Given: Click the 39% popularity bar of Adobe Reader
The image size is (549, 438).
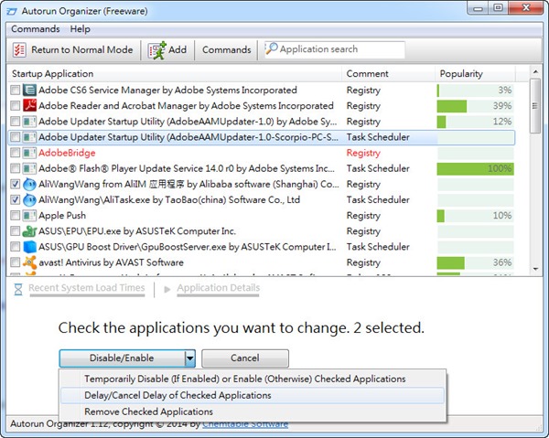Looking at the screenshot, I should [475, 106].
